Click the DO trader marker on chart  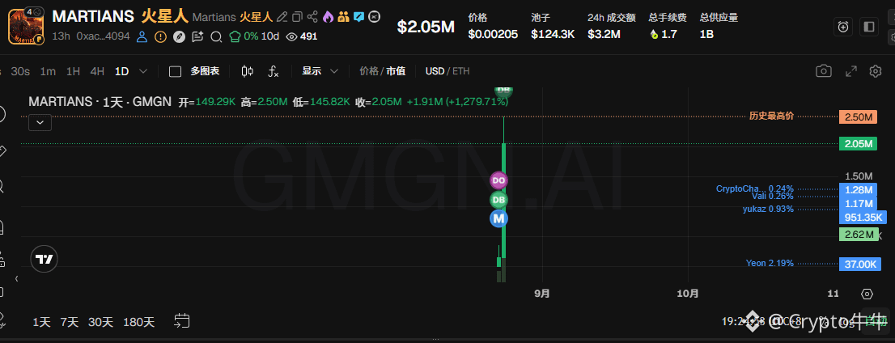498,180
